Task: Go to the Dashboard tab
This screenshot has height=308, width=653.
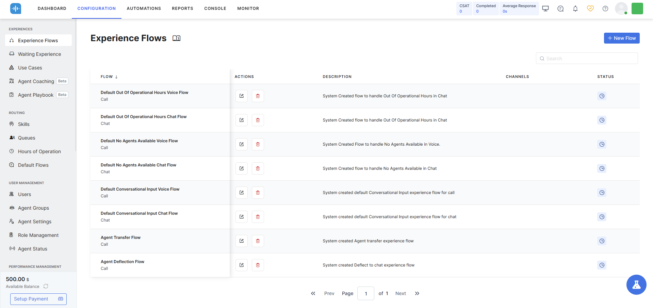Action: (52, 9)
